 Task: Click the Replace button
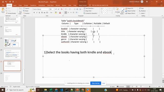click(142, 11)
